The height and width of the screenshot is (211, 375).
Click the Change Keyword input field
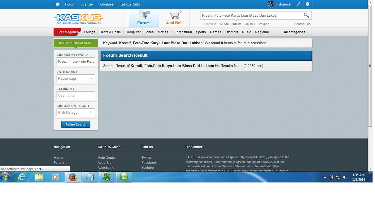[76, 61]
